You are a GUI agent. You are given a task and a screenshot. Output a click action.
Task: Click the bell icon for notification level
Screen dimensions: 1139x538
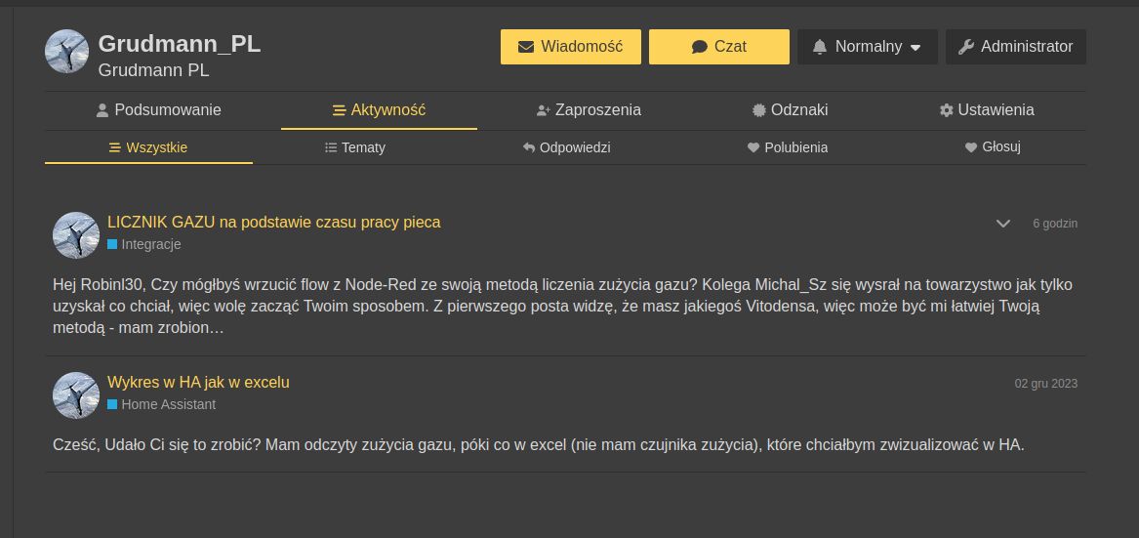[820, 47]
